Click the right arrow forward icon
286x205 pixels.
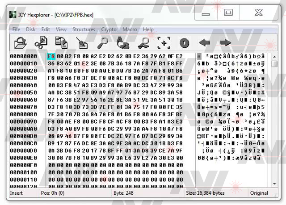pos(226,42)
